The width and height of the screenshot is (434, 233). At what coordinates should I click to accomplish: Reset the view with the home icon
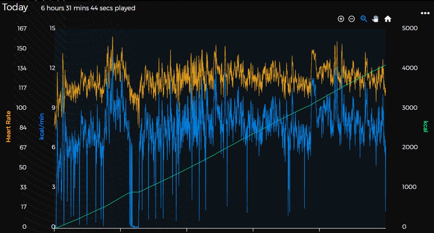click(388, 18)
